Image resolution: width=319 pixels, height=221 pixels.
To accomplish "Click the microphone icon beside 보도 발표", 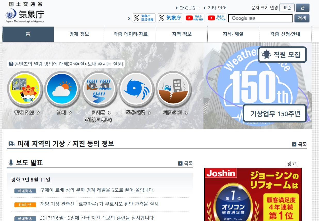I will click(11, 163).
